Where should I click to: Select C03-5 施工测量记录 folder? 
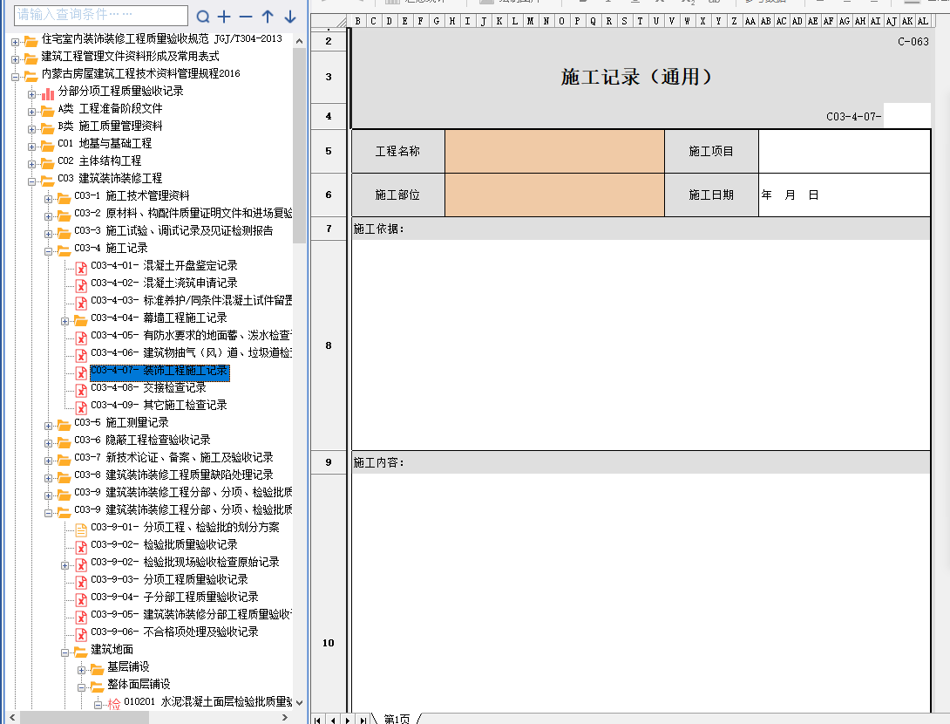[121, 423]
